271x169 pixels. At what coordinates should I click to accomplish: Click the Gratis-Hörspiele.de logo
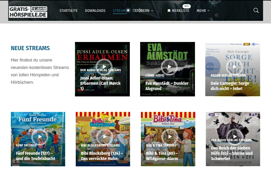tap(28, 12)
